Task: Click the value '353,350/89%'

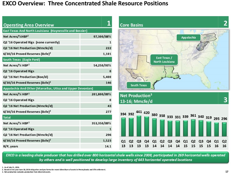Action: (101, 123)
